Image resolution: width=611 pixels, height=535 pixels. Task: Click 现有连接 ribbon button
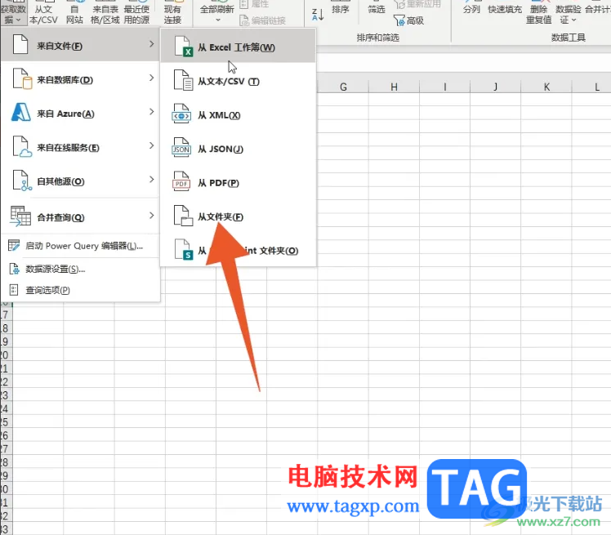click(172, 12)
